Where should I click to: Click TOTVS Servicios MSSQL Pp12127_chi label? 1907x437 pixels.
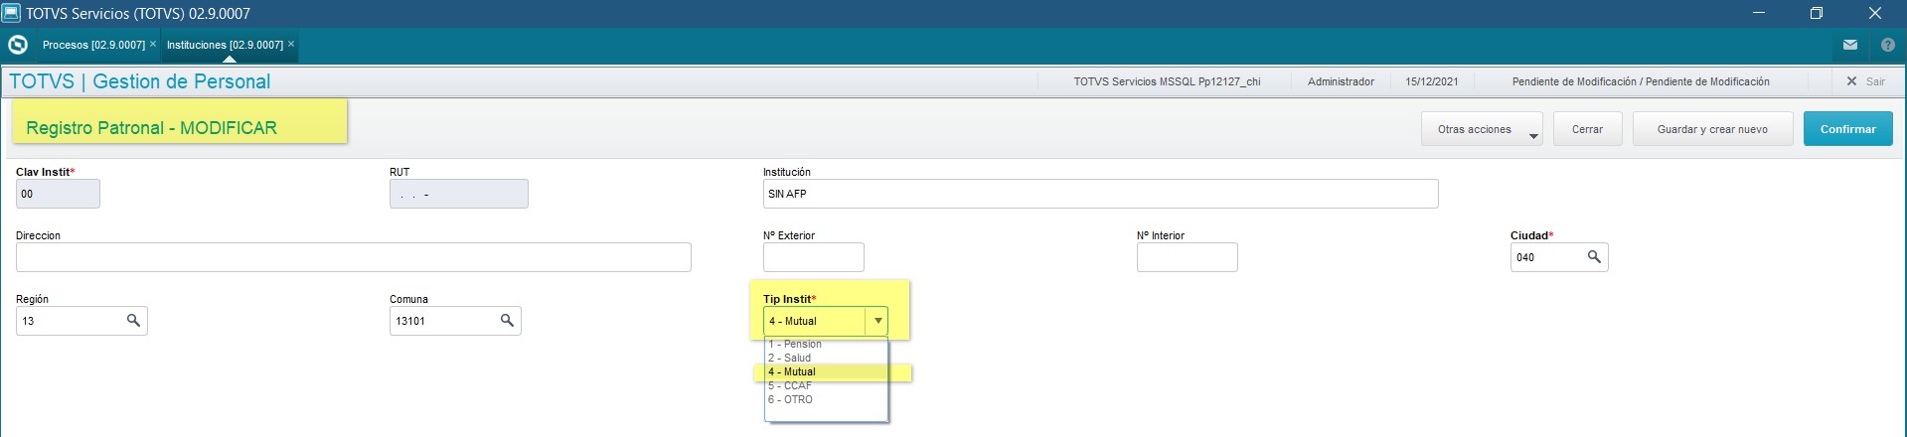tap(1167, 81)
